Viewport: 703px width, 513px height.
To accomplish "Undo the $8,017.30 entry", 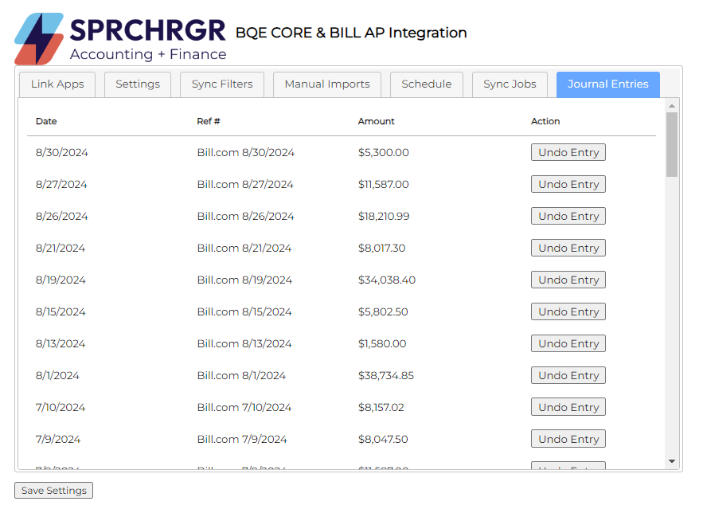I will tap(568, 248).
